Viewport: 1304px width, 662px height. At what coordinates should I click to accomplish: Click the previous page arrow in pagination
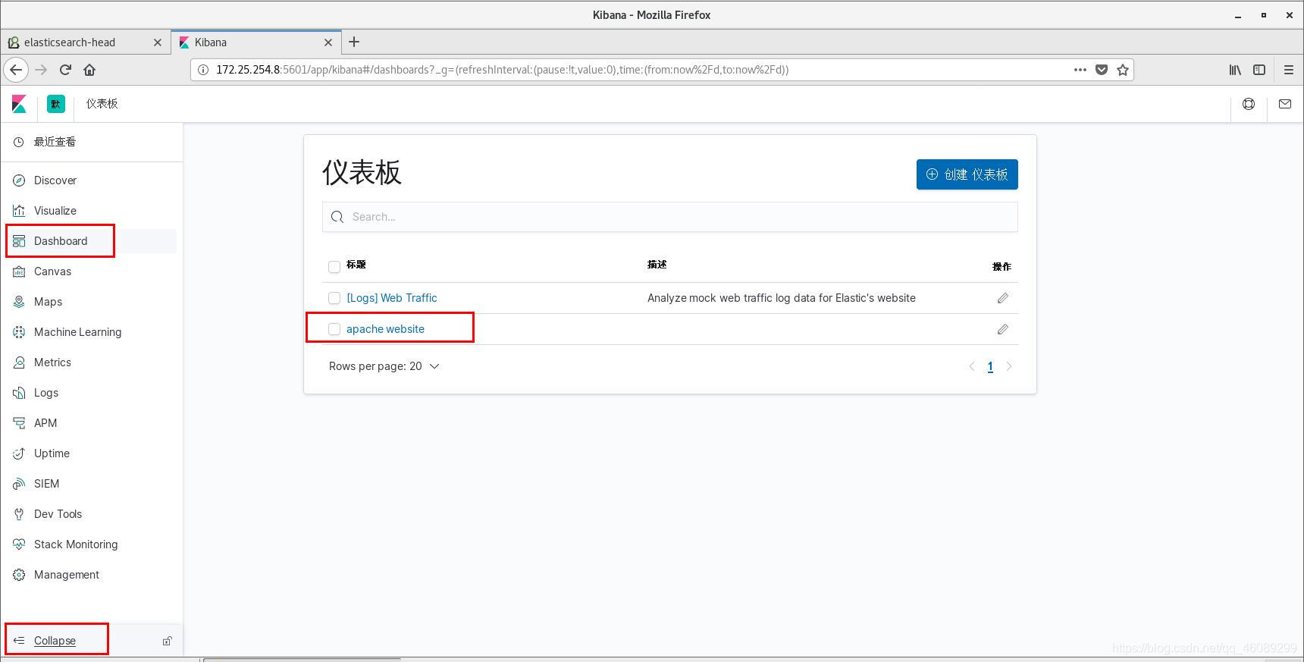click(x=971, y=367)
